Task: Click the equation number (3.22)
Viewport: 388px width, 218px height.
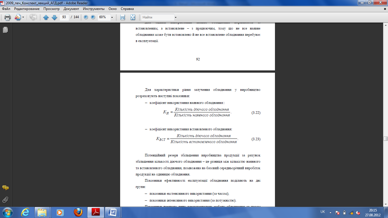Action: tap(256, 113)
